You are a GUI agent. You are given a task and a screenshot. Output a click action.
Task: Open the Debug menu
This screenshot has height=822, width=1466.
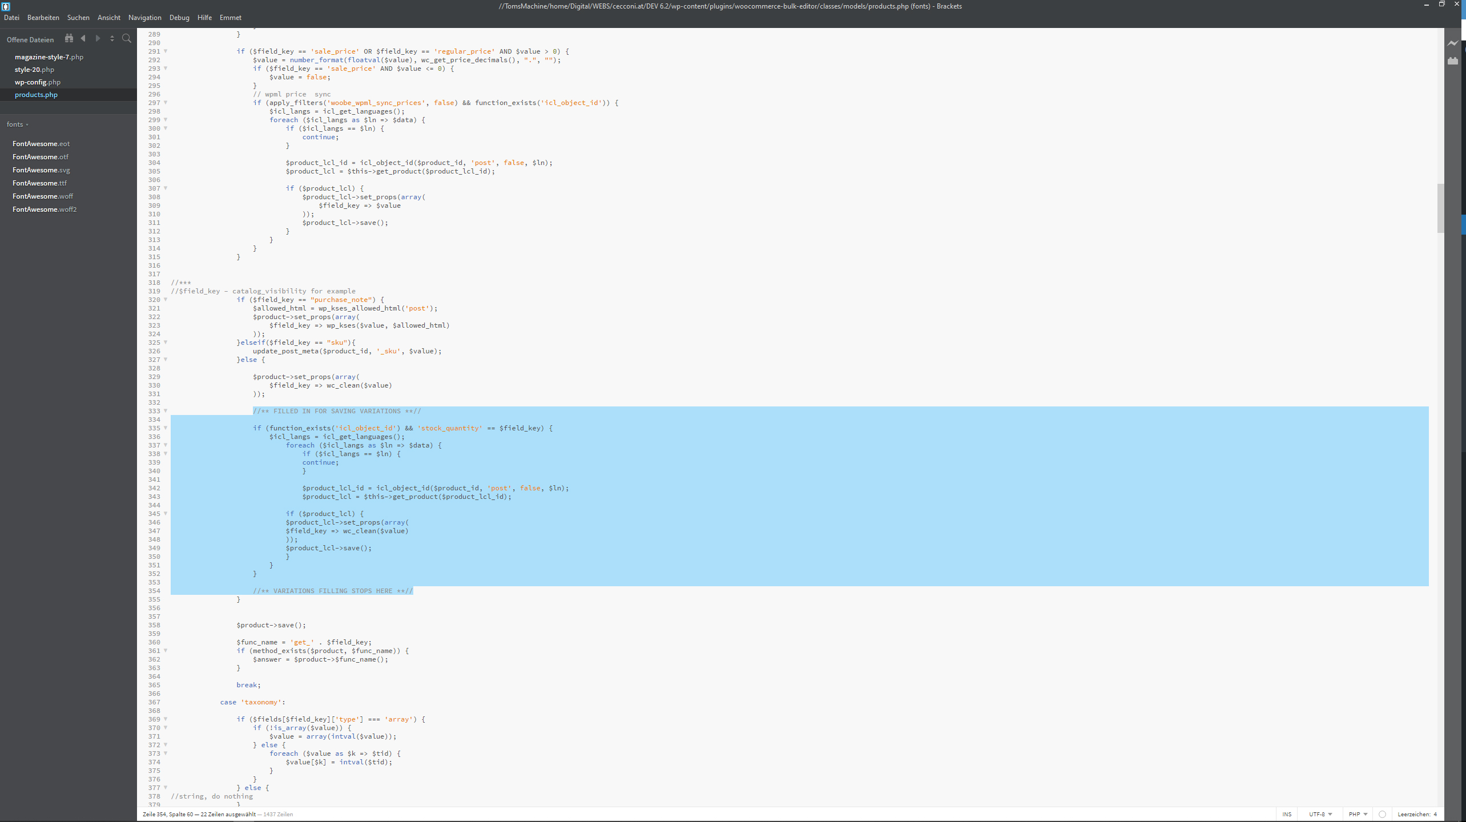179,18
